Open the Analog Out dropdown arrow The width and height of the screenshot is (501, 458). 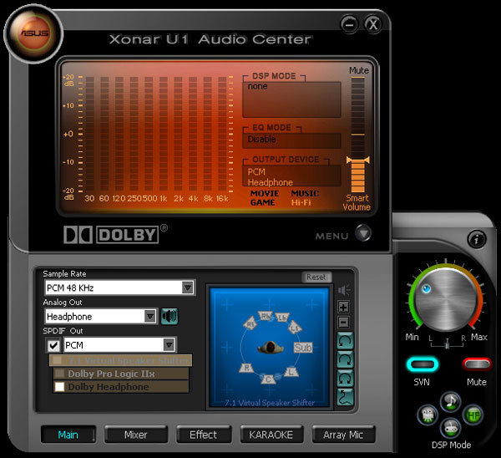click(x=149, y=316)
